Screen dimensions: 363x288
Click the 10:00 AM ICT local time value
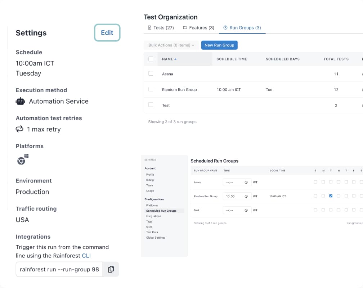[278, 196]
